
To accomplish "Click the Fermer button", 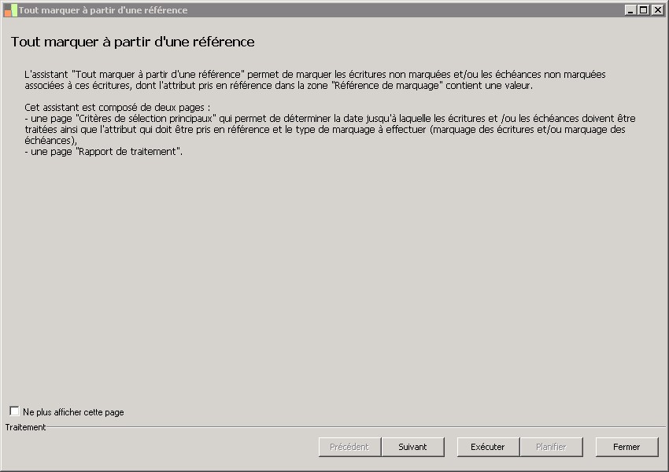I will (626, 447).
